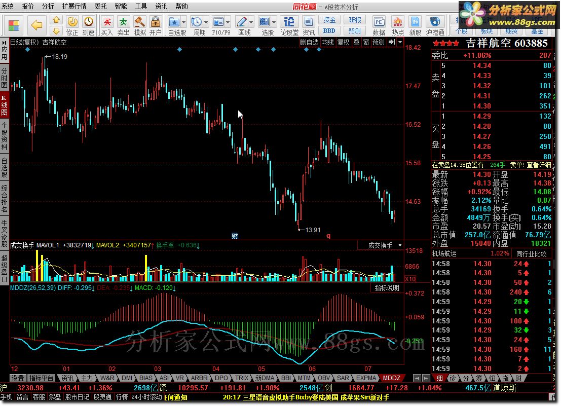The width and height of the screenshot is (561, 406).
Task: Click 设置 settings button at bottom
Action: (17, 378)
